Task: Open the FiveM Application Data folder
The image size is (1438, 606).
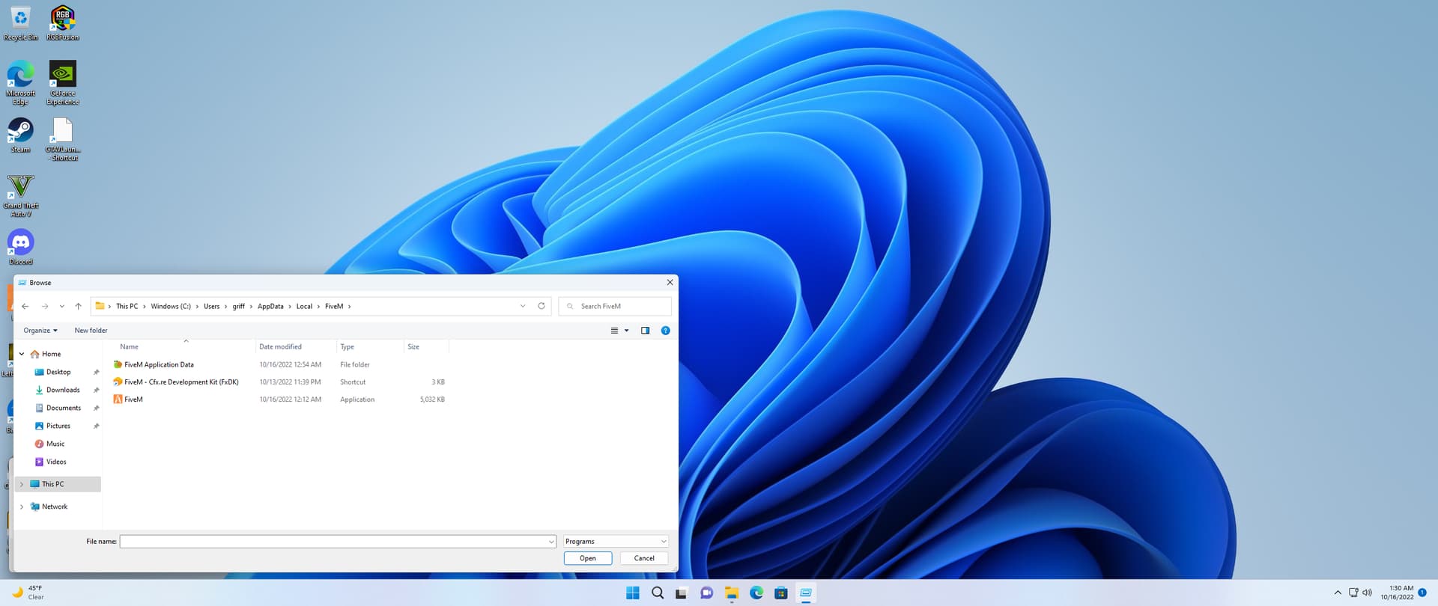Action: pos(159,365)
